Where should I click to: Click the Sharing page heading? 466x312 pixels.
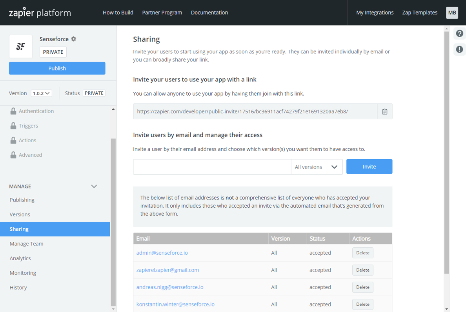pos(147,39)
